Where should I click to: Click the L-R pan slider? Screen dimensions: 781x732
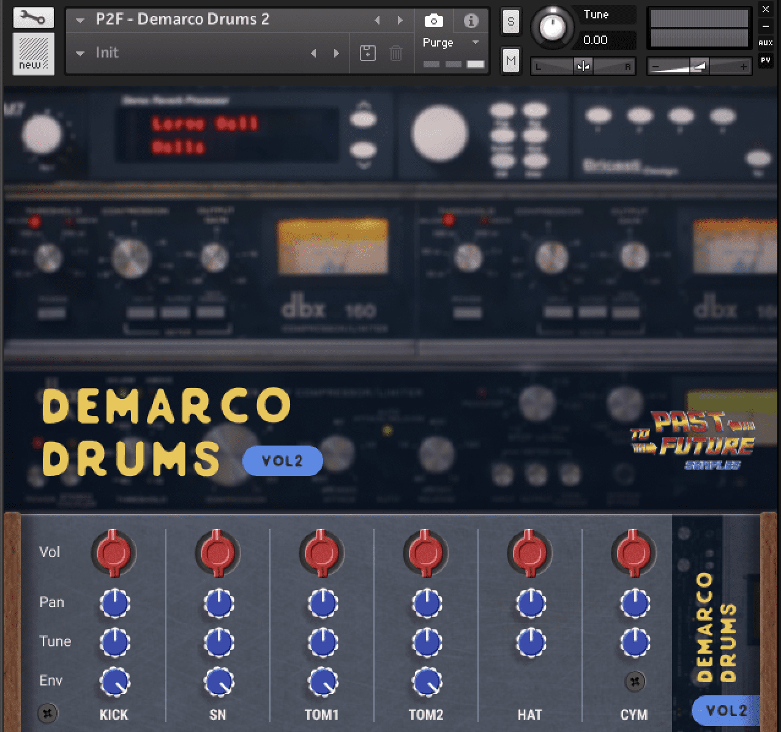point(583,66)
